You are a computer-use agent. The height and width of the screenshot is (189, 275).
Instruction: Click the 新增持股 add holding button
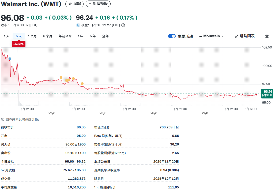(98, 4)
